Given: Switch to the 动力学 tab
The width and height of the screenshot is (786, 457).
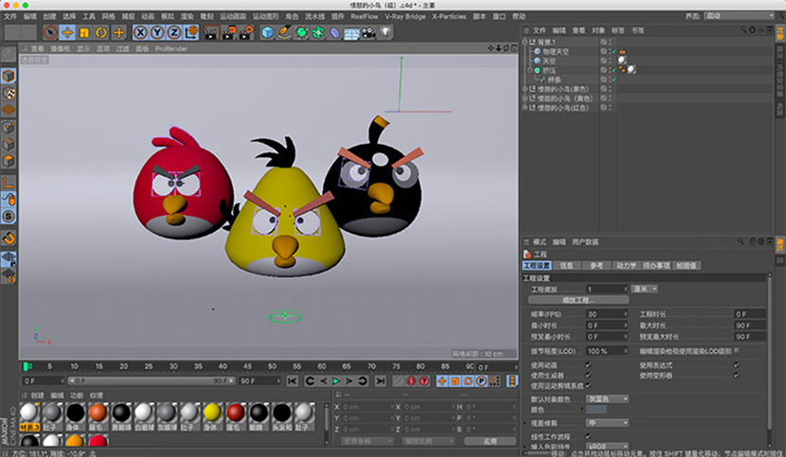Looking at the screenshot, I should pos(628,266).
